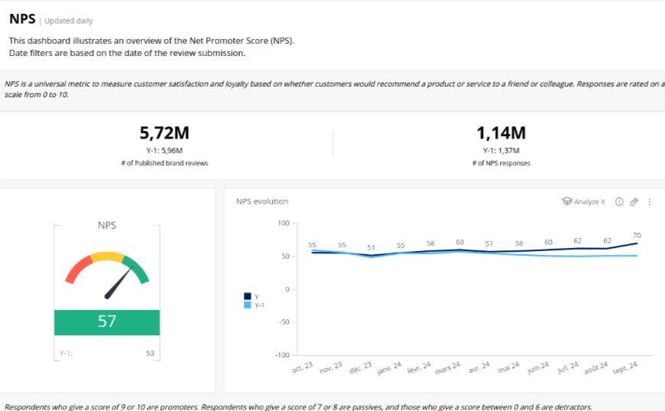Image resolution: width=665 pixels, height=411 pixels.
Task: Click the déc. 23 data point labeled 51
Action: tap(371, 256)
